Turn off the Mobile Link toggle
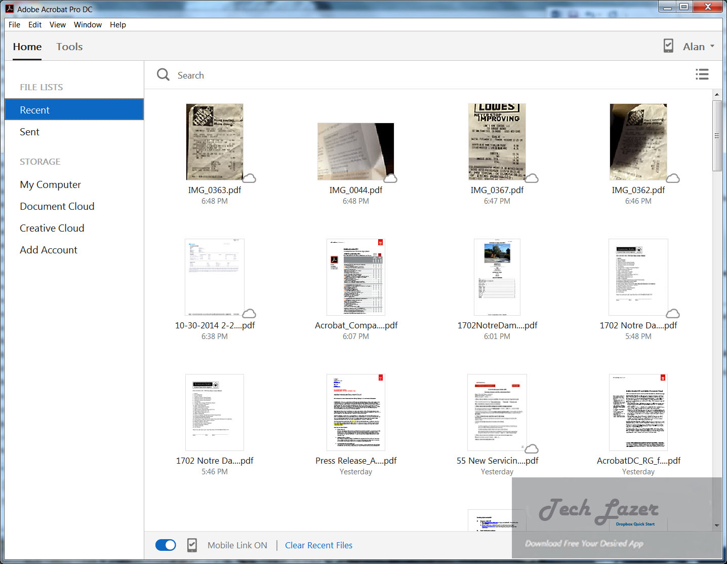This screenshot has width=727, height=564. pyautogui.click(x=166, y=545)
